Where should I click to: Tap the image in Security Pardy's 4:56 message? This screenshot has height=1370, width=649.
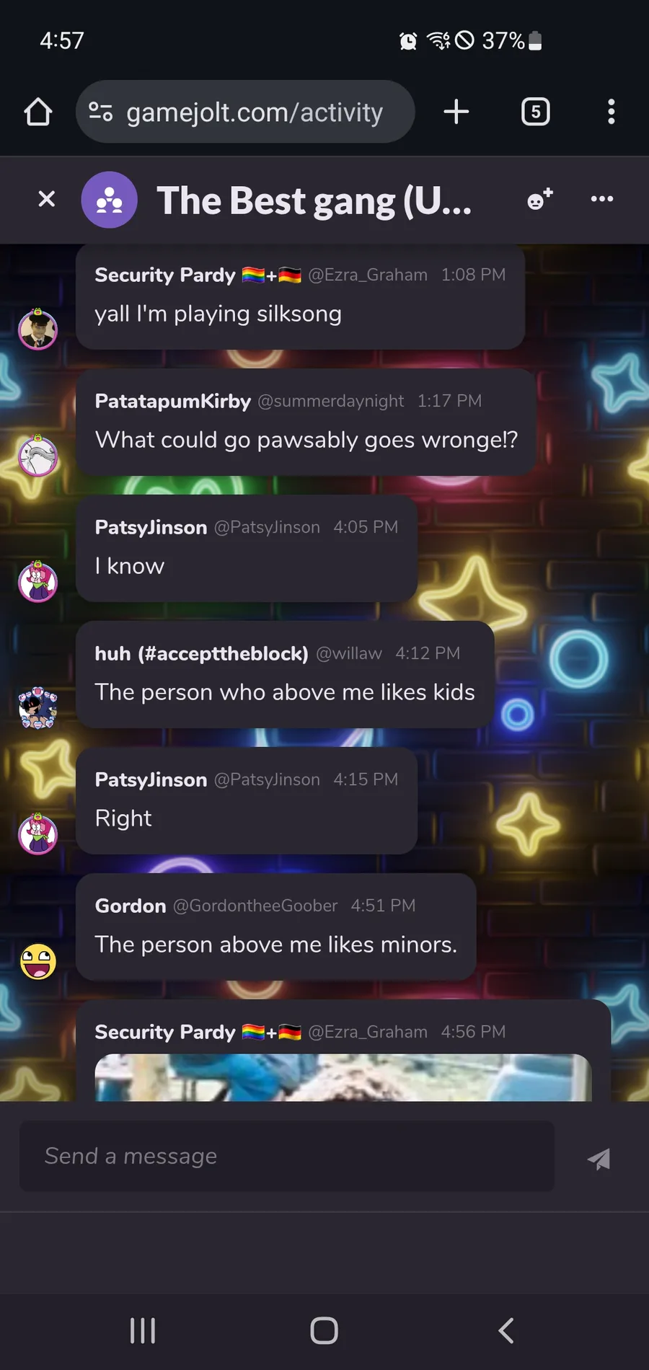(343, 1077)
